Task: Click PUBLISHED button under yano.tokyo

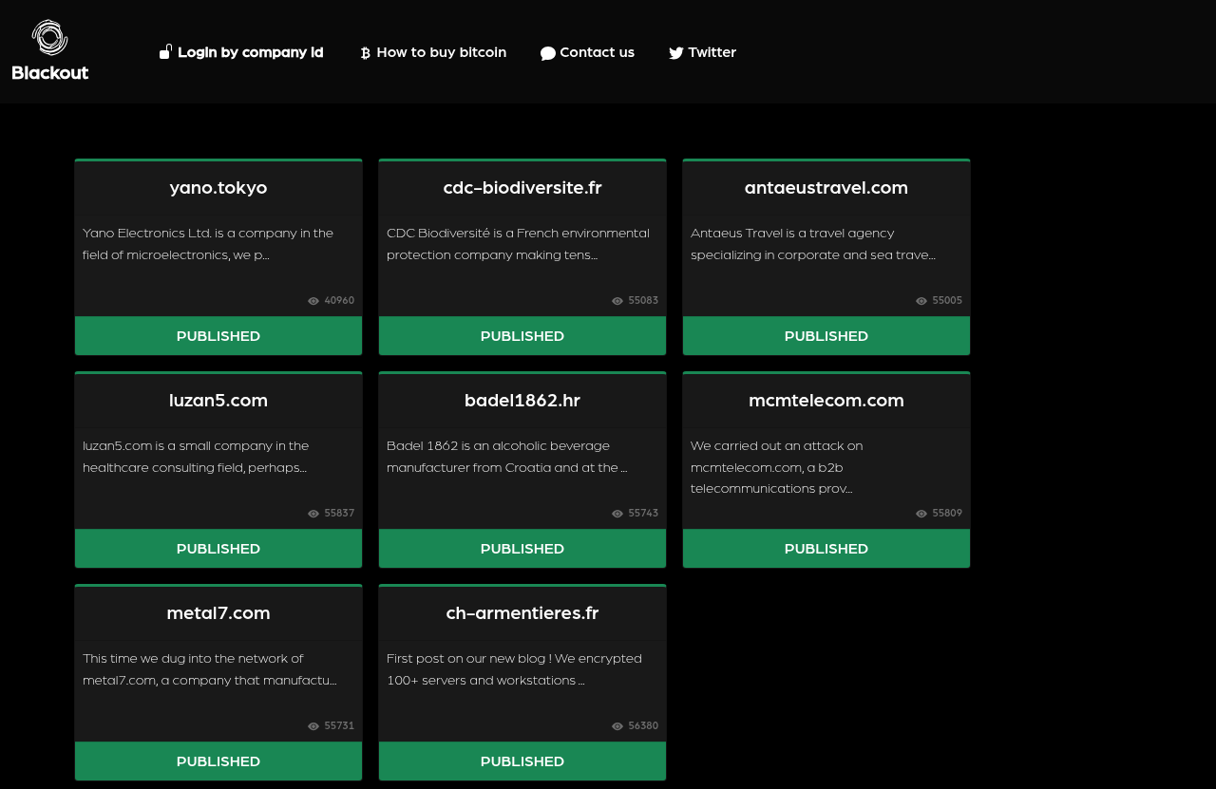Action: point(218,336)
